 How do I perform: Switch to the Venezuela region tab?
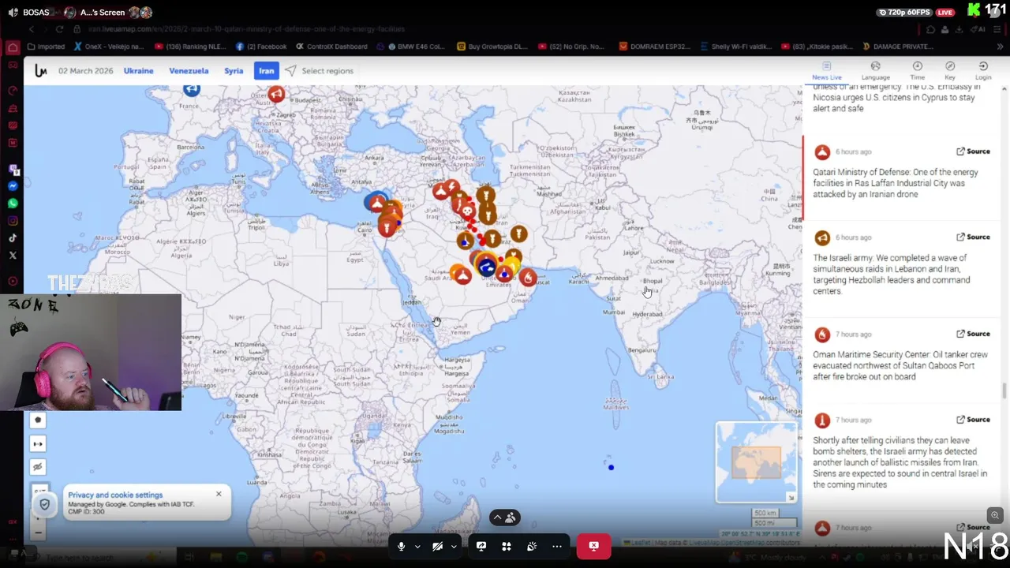[189, 71]
